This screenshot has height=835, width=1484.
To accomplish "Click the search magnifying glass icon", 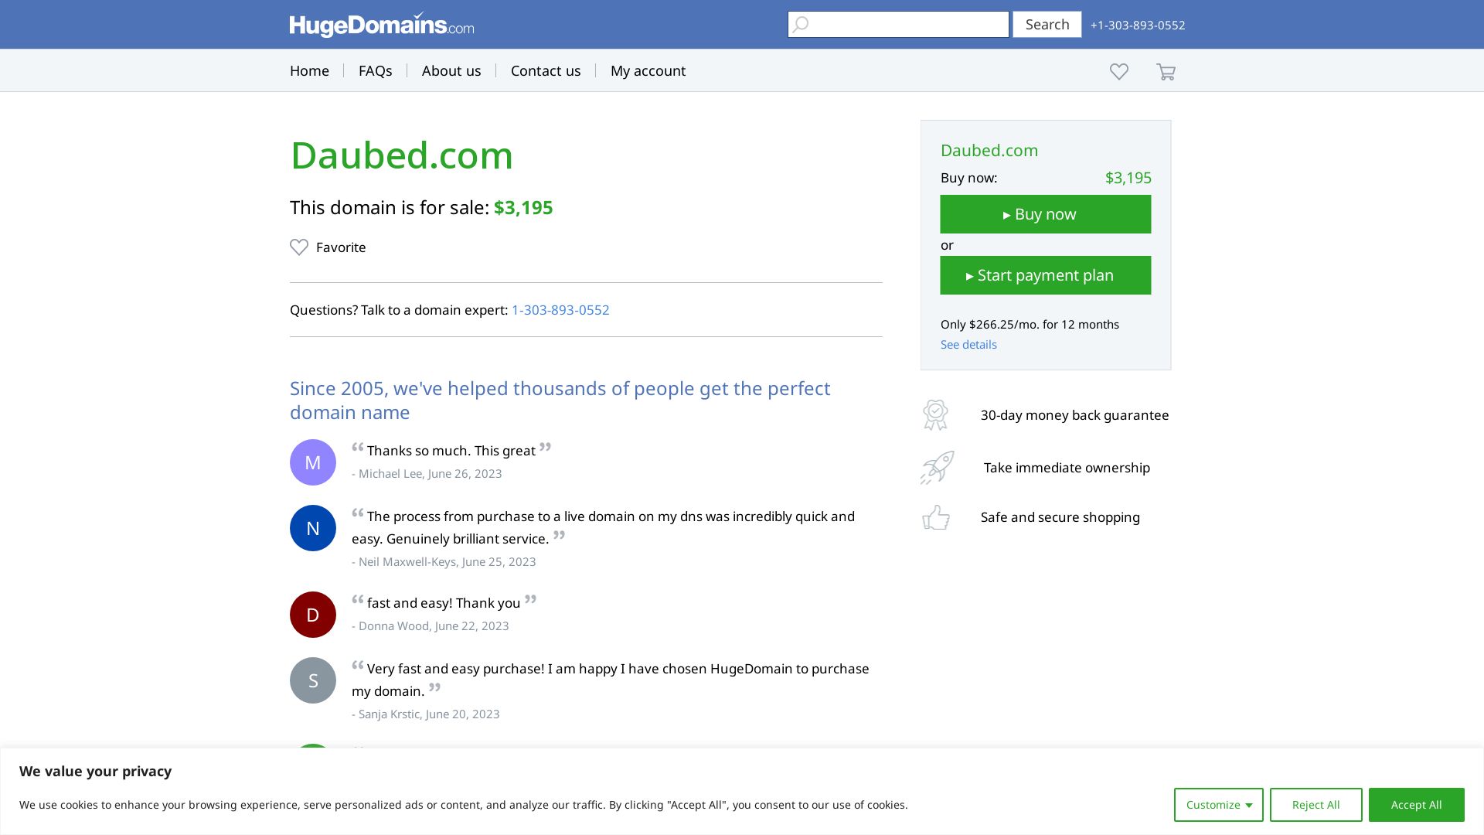I will (803, 25).
